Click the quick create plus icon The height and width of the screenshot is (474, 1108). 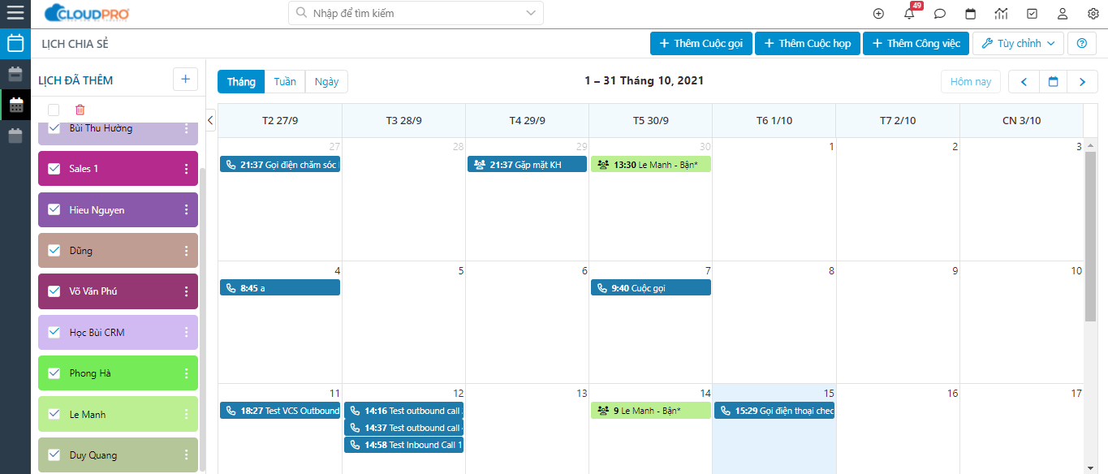point(878,14)
